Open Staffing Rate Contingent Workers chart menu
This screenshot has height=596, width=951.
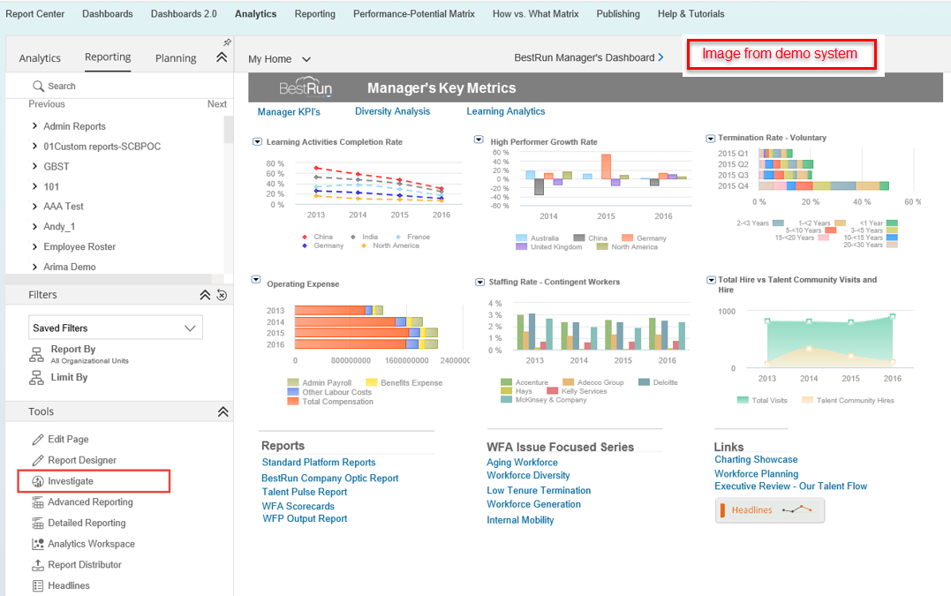pos(479,282)
